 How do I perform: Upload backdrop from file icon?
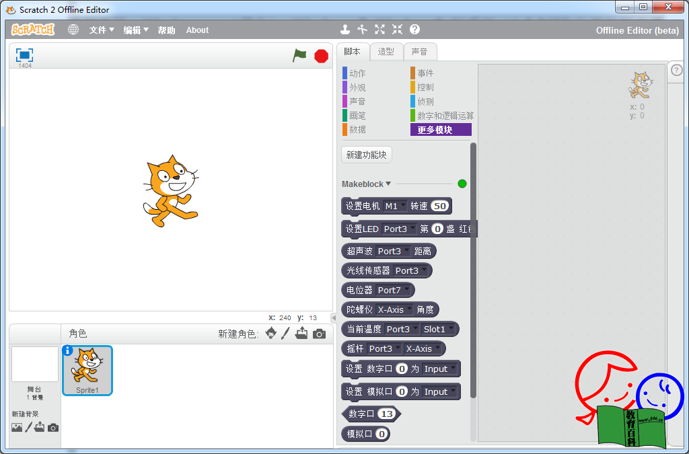tap(39, 427)
